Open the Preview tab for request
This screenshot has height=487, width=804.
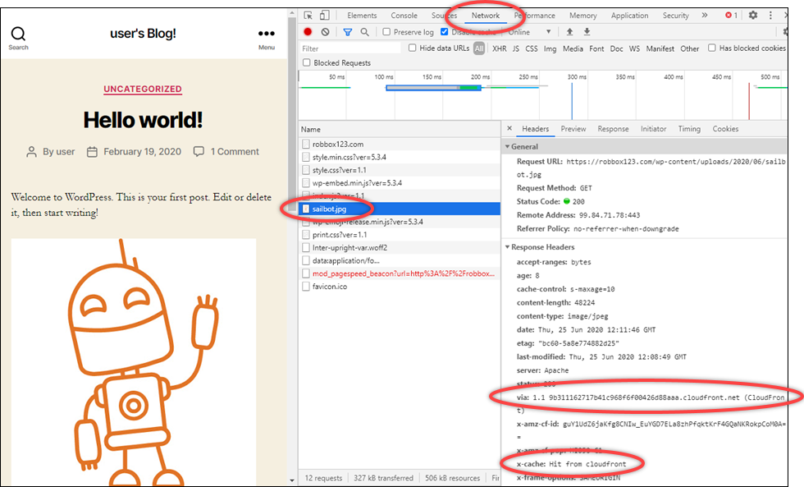pos(573,129)
